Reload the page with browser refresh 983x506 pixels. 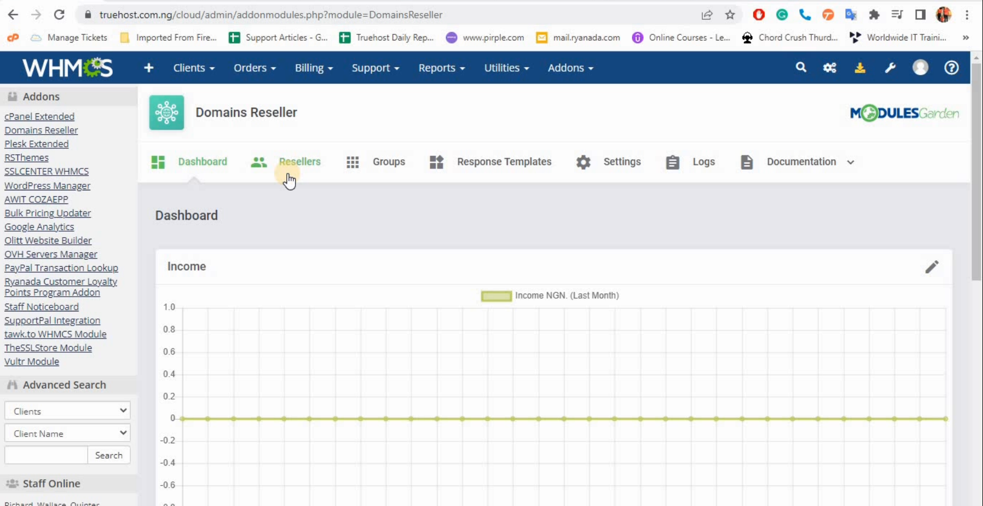[59, 15]
